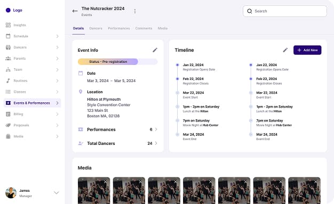Expand the Media sidebar chevron
Screen dimensions: 334x204
(57, 136)
